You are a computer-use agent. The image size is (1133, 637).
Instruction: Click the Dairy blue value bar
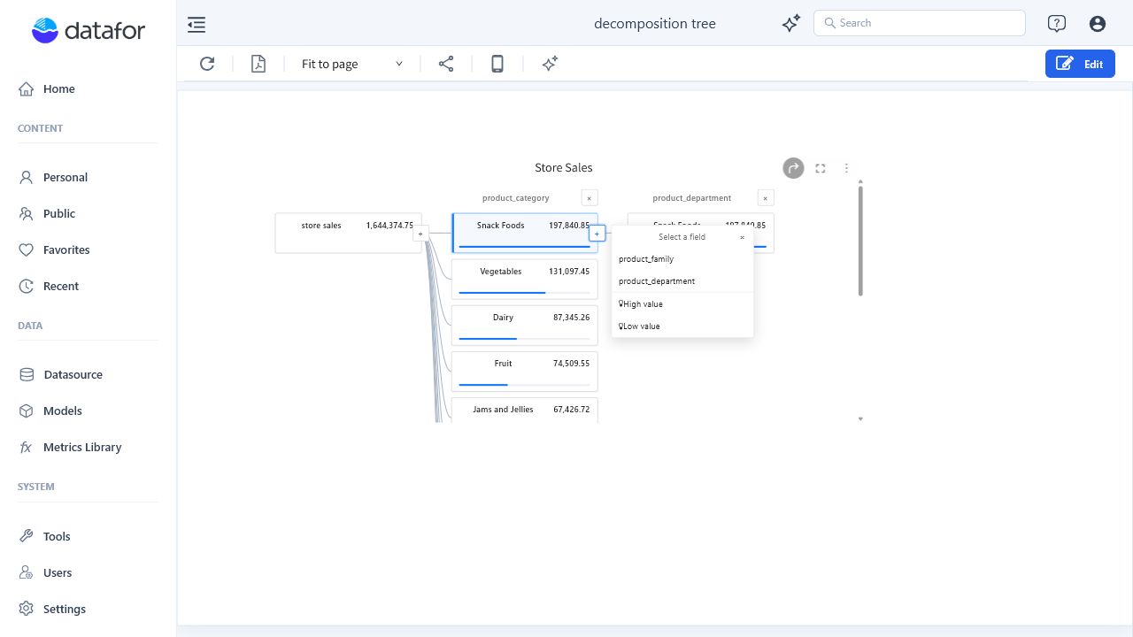tap(488, 339)
